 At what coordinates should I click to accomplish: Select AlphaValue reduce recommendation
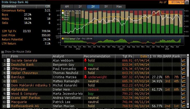[x=93, y=90]
